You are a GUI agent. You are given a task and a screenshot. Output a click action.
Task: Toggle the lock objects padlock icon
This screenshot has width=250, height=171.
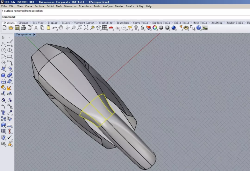(142, 28)
